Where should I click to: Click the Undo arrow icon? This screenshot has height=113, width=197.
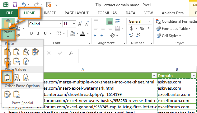click(x=24, y=5)
